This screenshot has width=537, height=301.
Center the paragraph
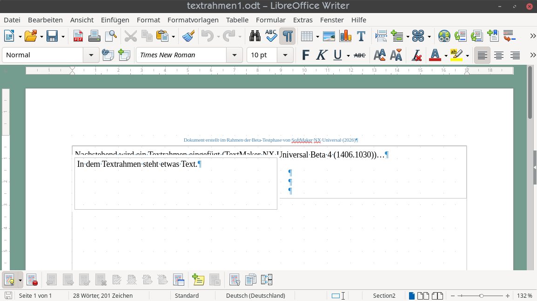(x=499, y=55)
